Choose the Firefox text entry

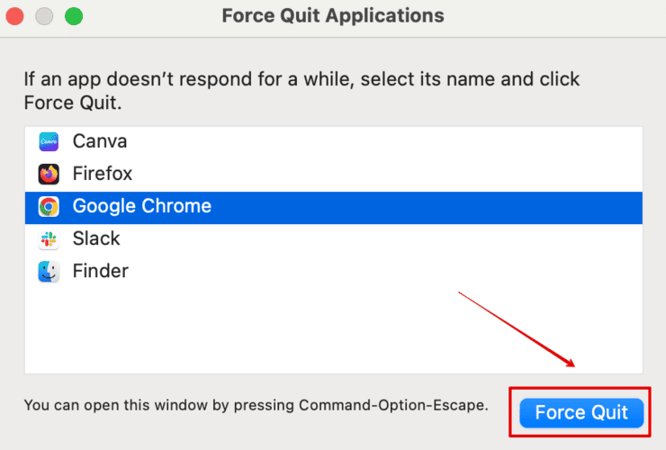103,174
